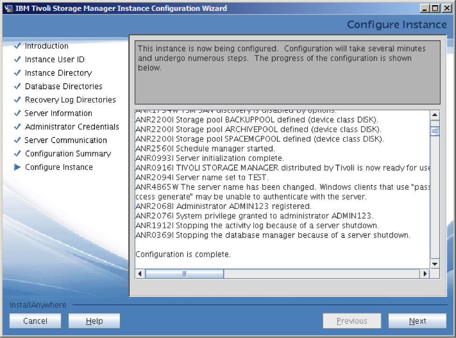This screenshot has height=338, width=456.
Task: Click the Server Information checkmark icon
Action: click(x=17, y=113)
